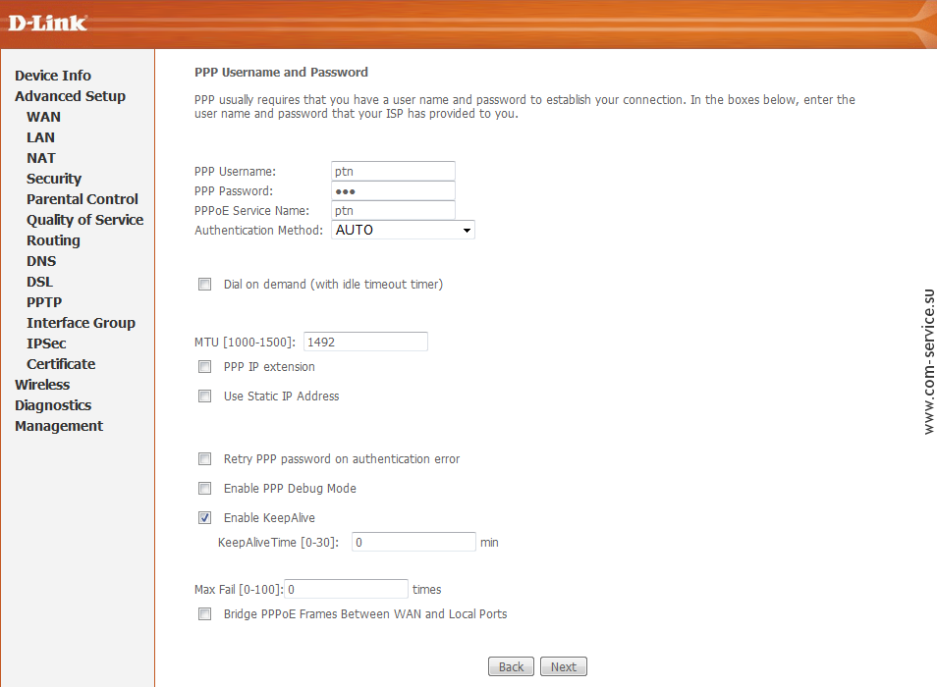The width and height of the screenshot is (937, 687).
Task: Open the Security submenu
Action: click(54, 179)
